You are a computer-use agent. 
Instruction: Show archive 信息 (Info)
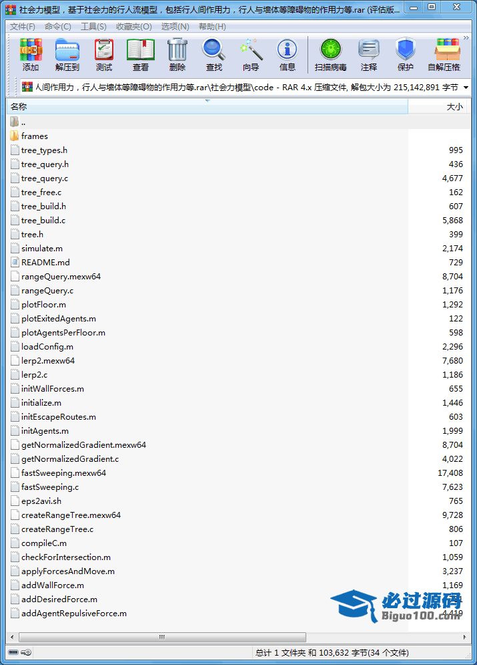click(288, 54)
